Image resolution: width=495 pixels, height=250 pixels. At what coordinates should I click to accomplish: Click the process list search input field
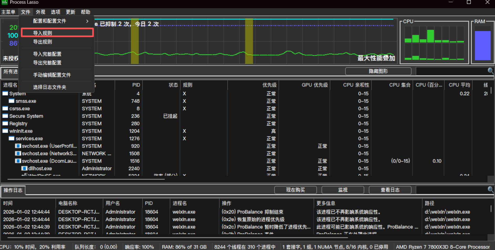[451, 71]
